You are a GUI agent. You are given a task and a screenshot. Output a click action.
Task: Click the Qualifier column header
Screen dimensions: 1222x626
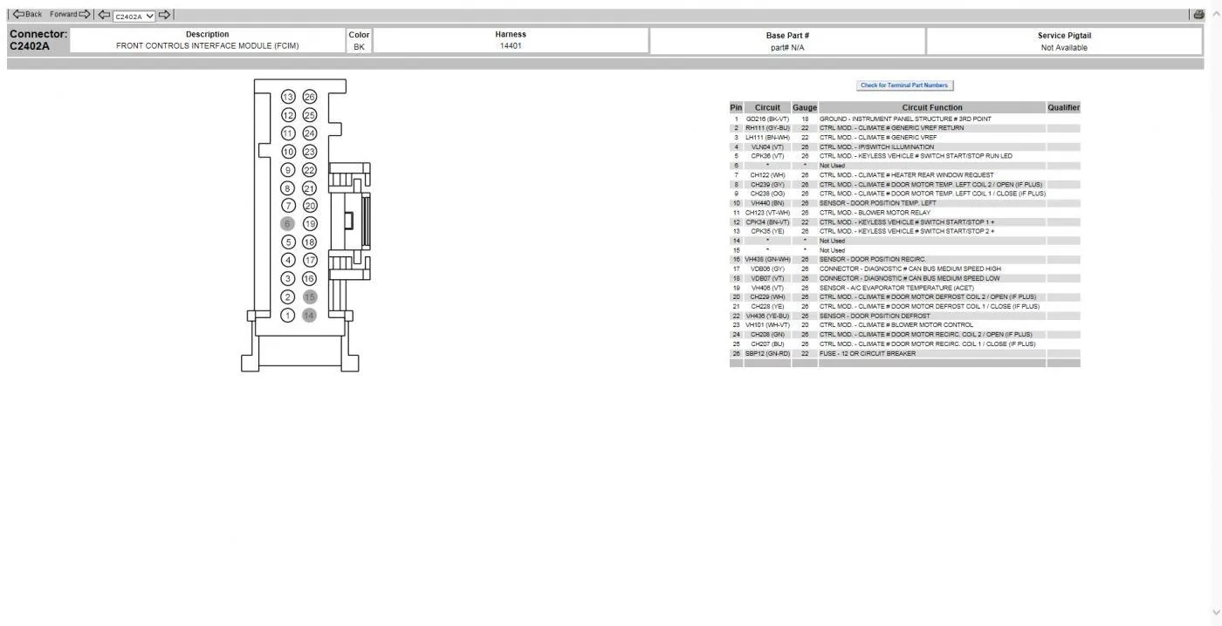tap(1063, 107)
